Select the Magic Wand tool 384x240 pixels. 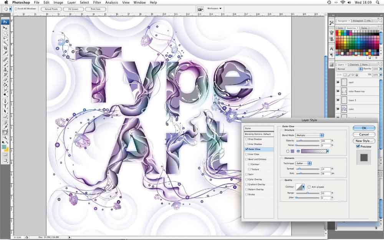(x=5, y=43)
